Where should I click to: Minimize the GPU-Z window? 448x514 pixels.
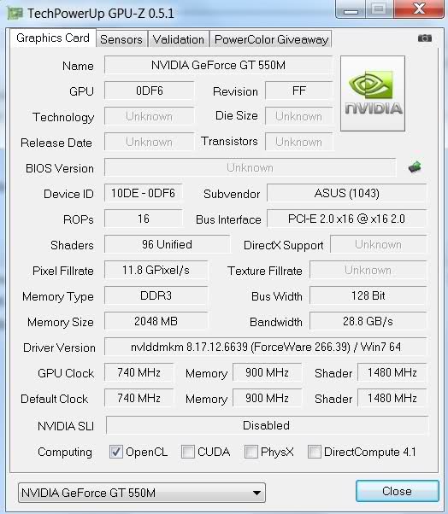[351, 10]
